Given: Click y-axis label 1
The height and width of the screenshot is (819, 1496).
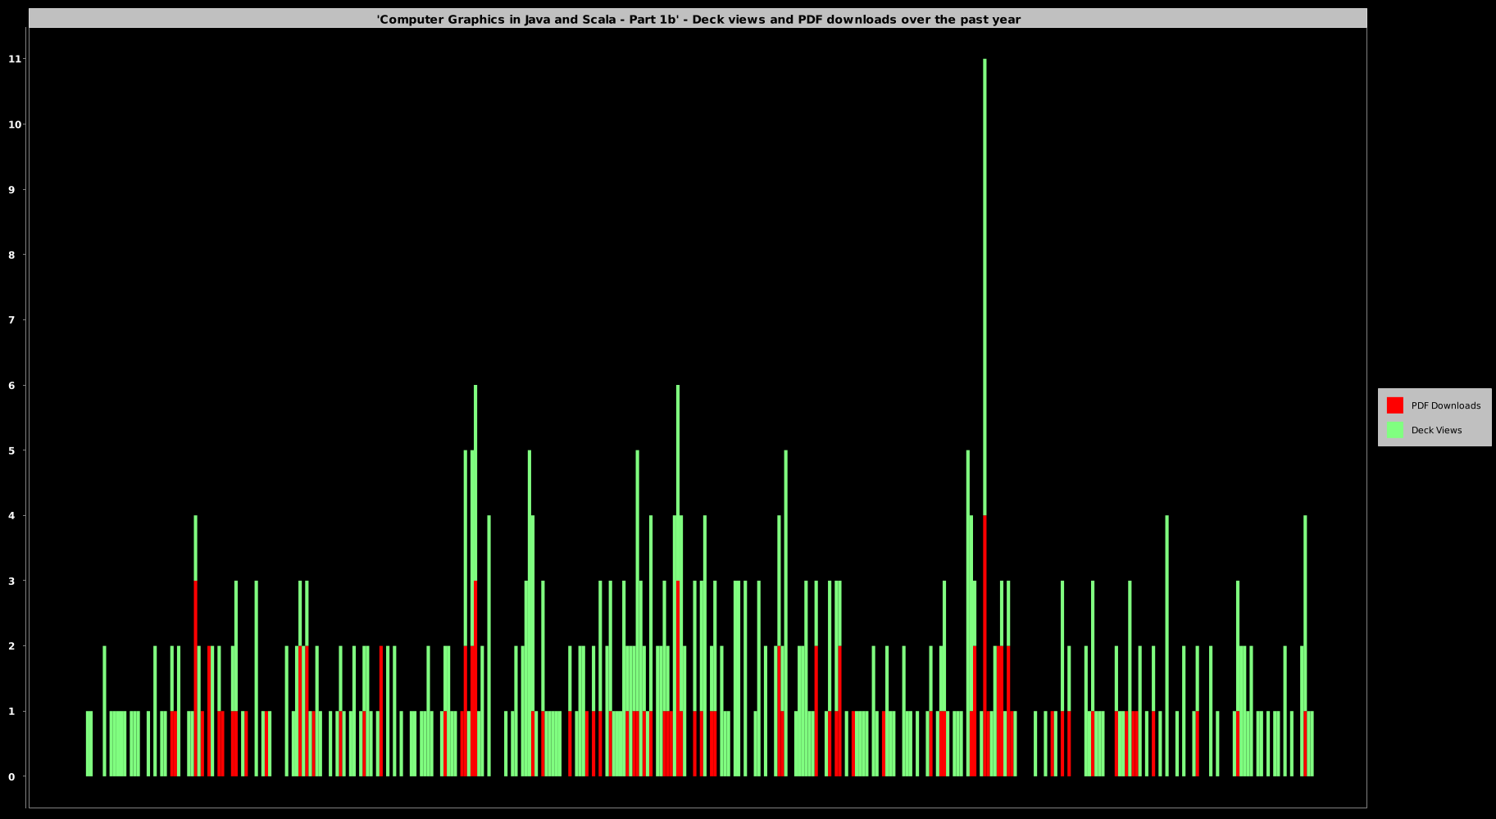Looking at the screenshot, I should [x=11, y=711].
